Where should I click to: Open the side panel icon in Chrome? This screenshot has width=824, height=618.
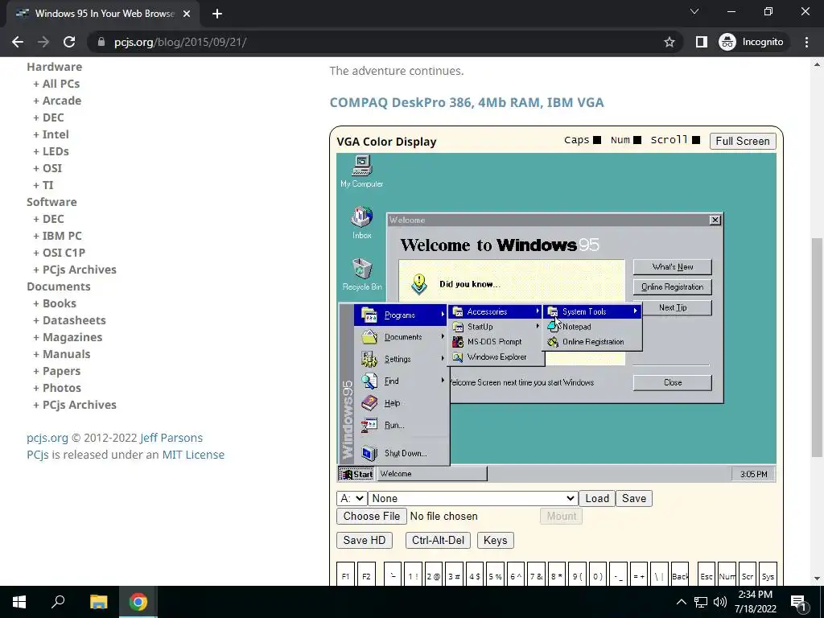pyautogui.click(x=702, y=42)
